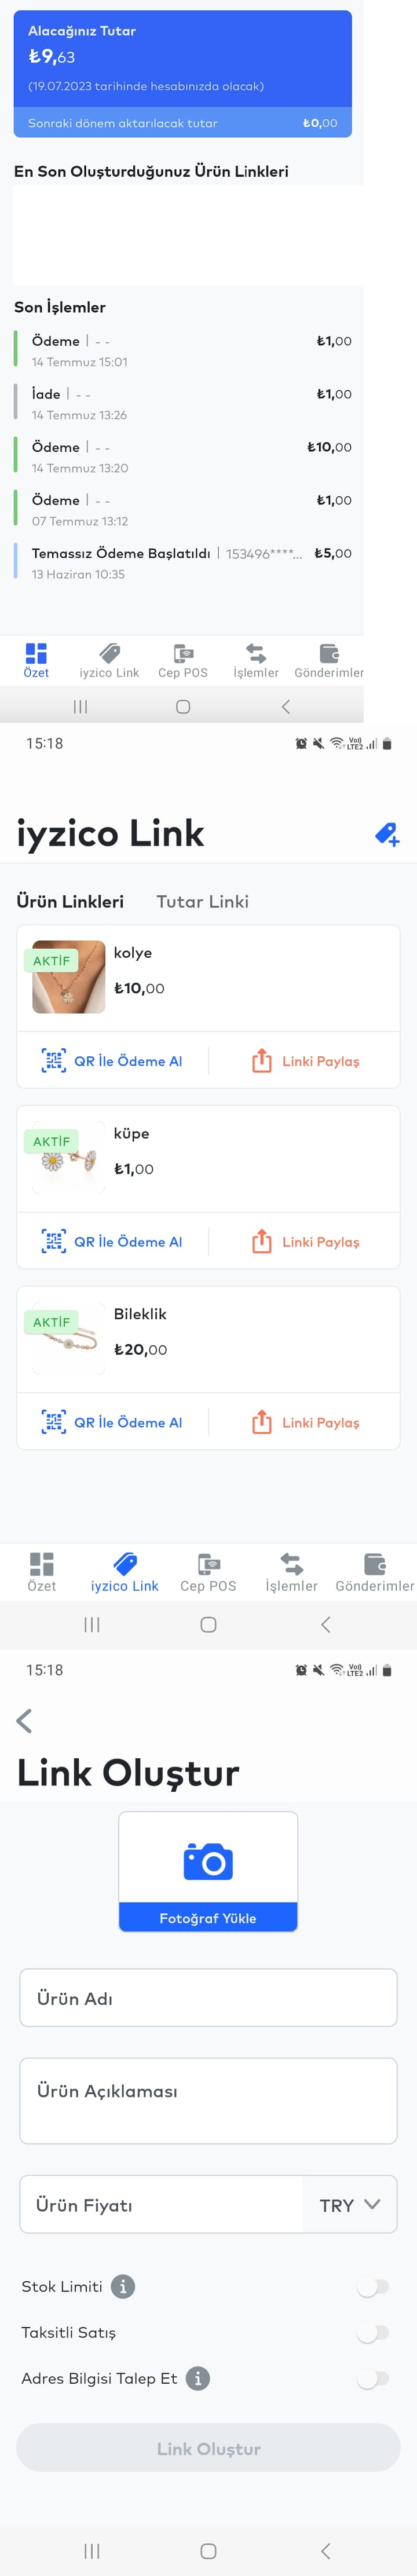Open İşlemler in the top navigation bar
The width and height of the screenshot is (417, 2576).
pos(256,661)
